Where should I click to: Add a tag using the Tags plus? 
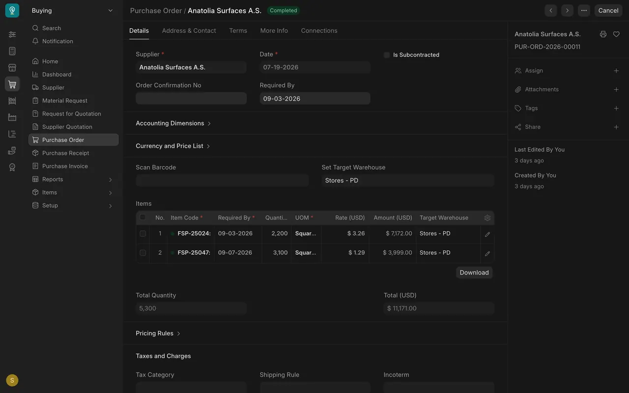coord(616,108)
